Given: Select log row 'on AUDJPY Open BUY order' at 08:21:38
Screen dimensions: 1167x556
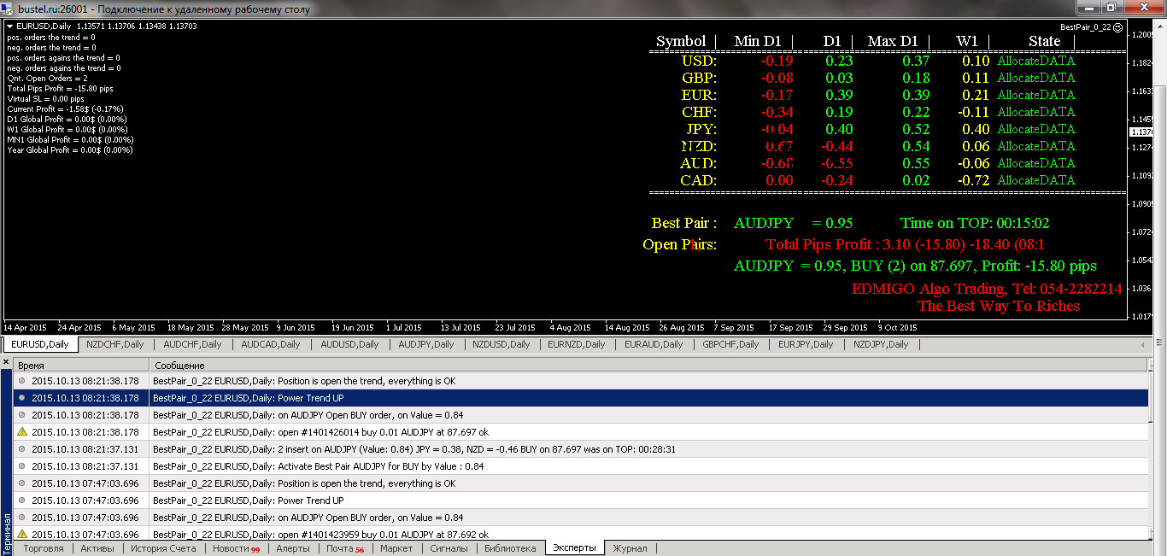Looking at the screenshot, I should tap(580, 415).
